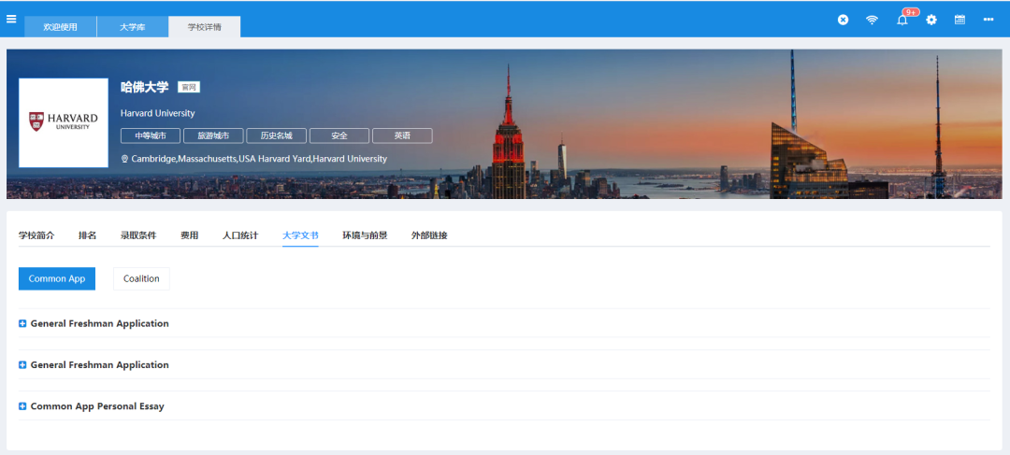Click the circled X close icon
Screen dimensions: 1010x455
tap(843, 20)
